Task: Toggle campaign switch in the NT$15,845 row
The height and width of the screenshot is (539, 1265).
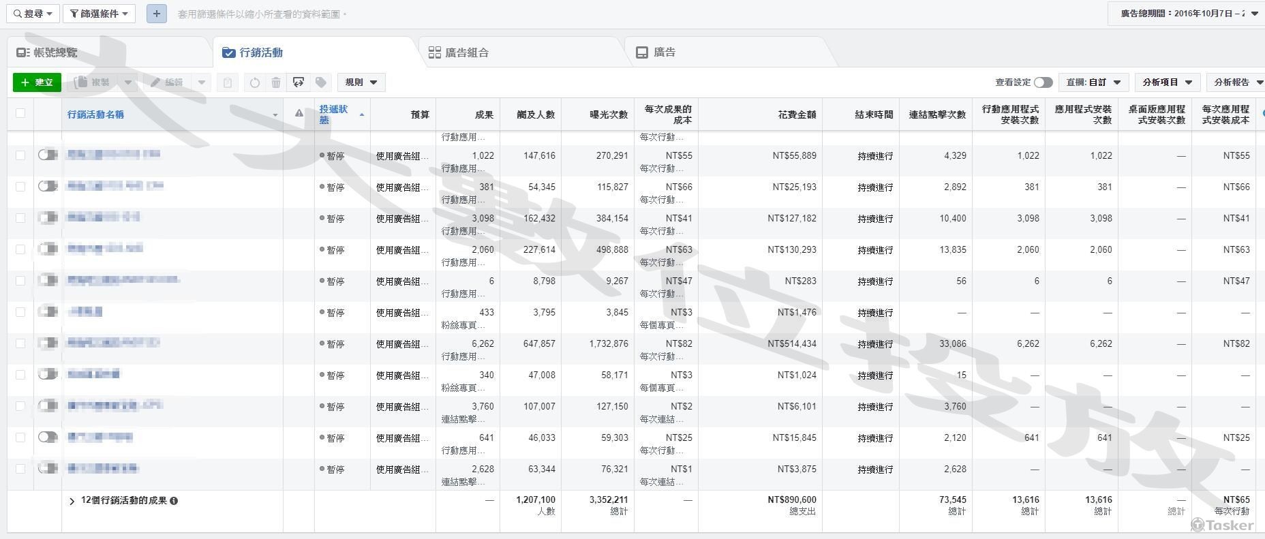Action: pyautogui.click(x=47, y=437)
